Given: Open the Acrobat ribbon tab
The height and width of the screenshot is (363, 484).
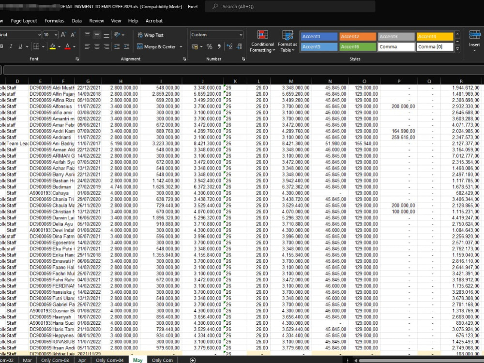Looking at the screenshot, I should [x=154, y=21].
